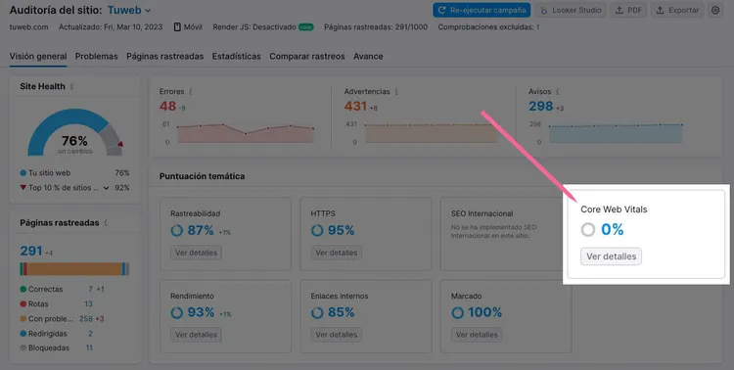Screen dimensions: 734x370
Task: Open the Estadísticas tab
Action: pos(237,56)
